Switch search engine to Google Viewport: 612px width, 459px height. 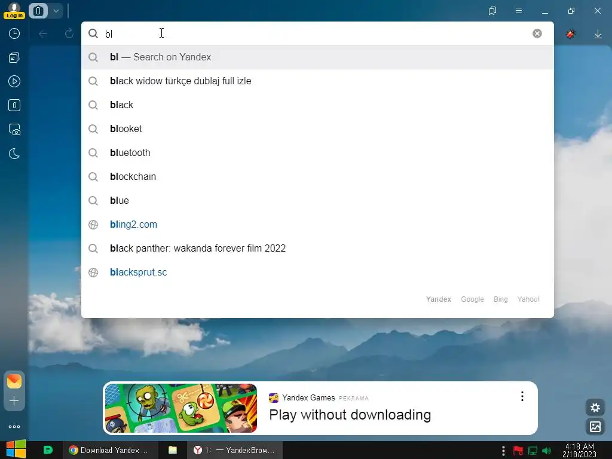472,299
